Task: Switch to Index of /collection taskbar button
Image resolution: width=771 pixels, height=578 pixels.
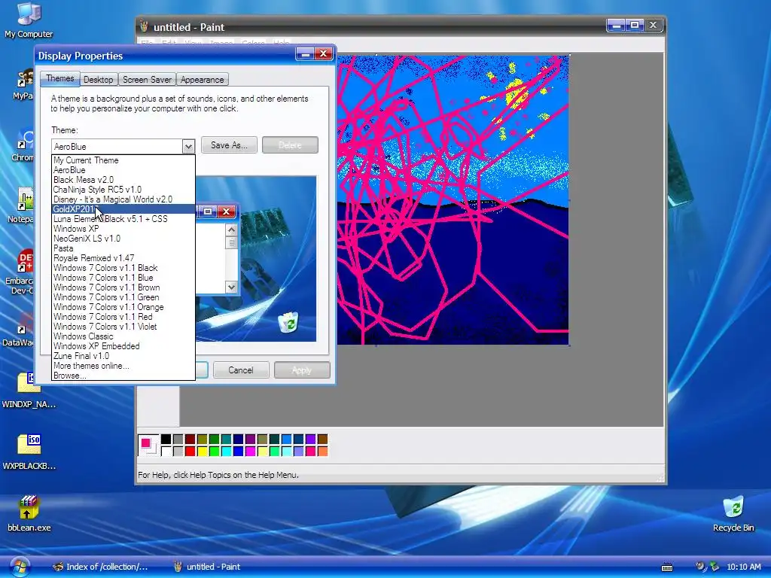Action: (x=100, y=567)
